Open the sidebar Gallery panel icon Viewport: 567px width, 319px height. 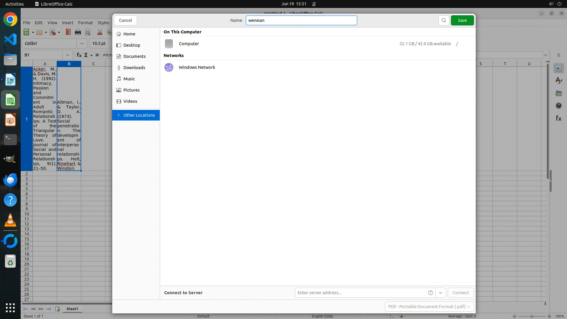[558, 93]
